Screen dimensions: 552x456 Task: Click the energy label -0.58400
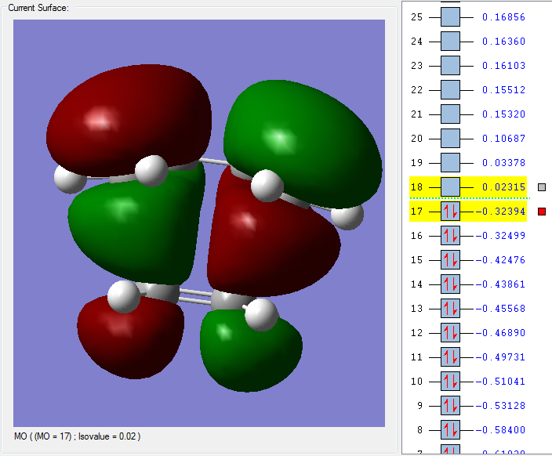point(500,430)
